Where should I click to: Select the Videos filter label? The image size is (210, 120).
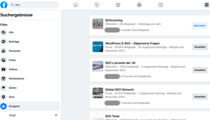coord(13,69)
